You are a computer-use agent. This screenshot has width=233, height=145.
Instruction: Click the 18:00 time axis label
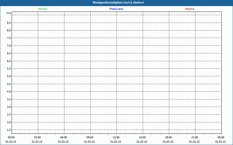[169, 137]
